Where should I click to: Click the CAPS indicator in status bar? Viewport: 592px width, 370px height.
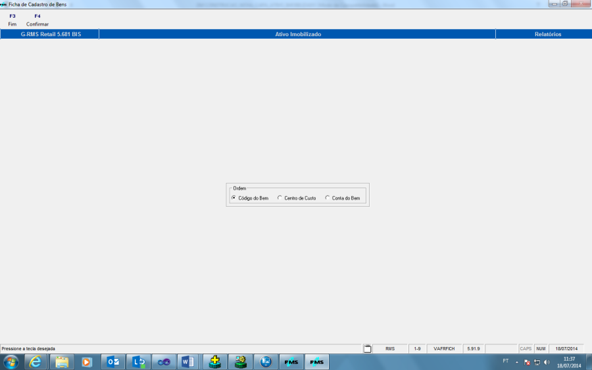coord(526,348)
